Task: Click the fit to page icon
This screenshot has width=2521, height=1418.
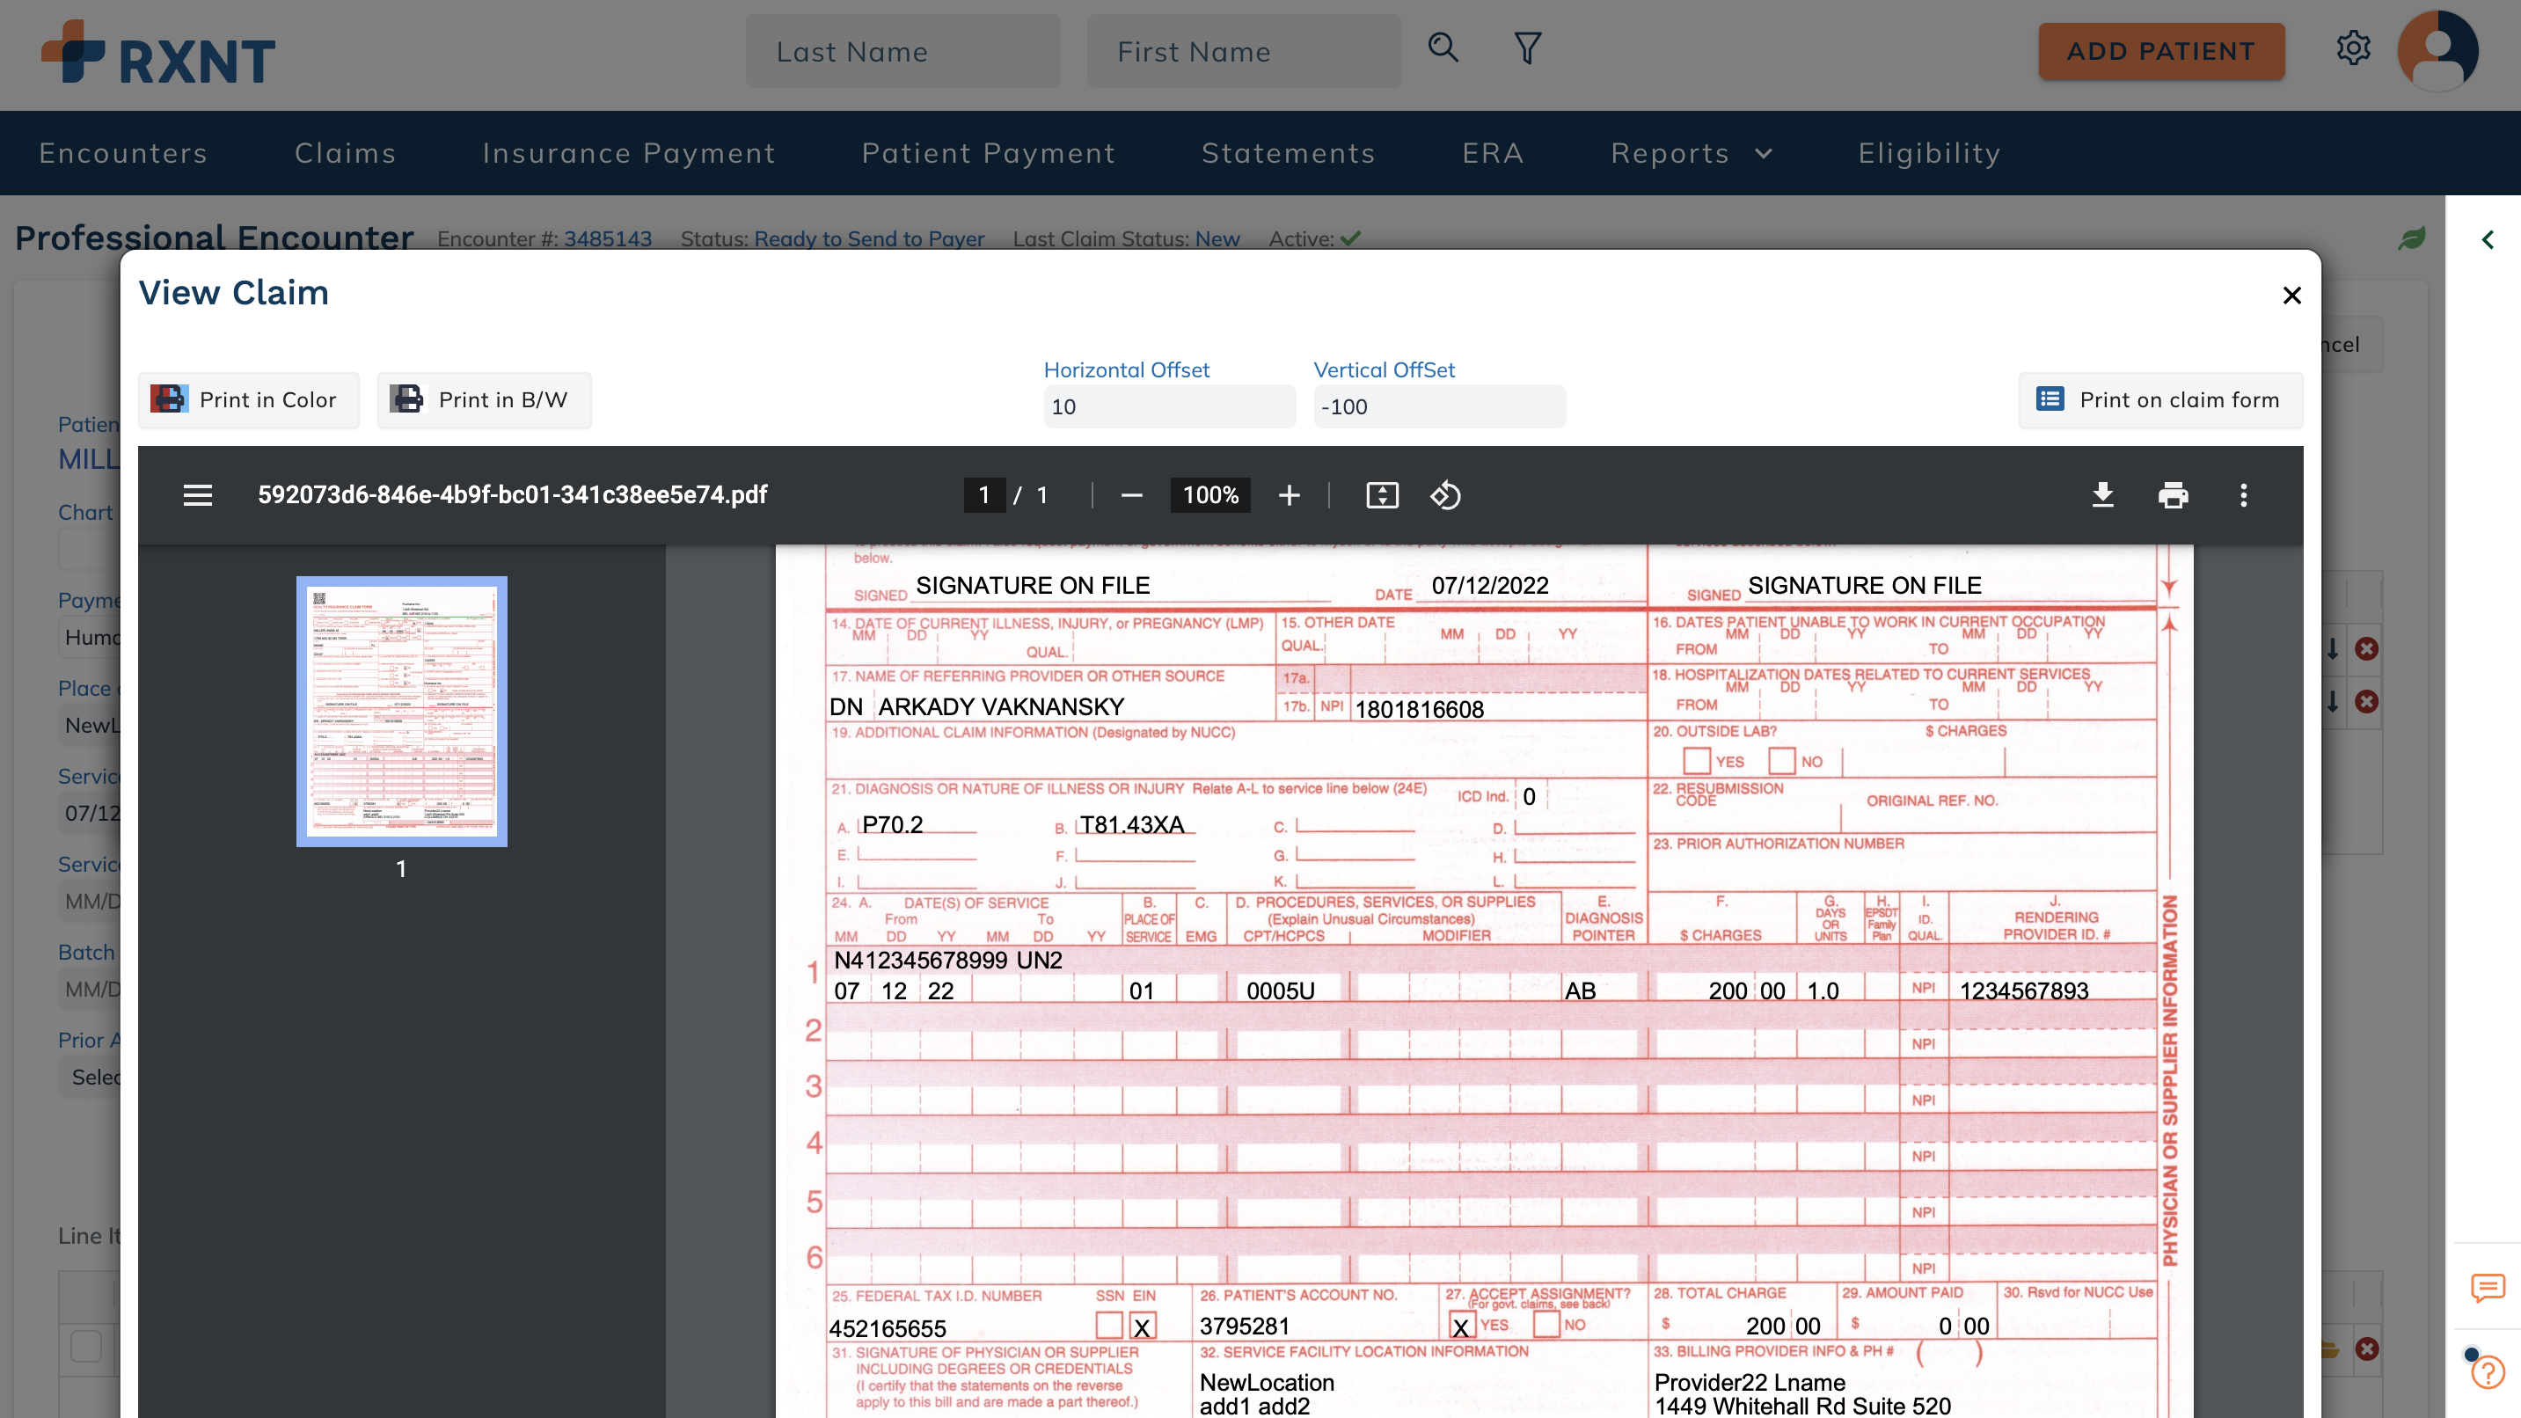Action: pos(1382,495)
